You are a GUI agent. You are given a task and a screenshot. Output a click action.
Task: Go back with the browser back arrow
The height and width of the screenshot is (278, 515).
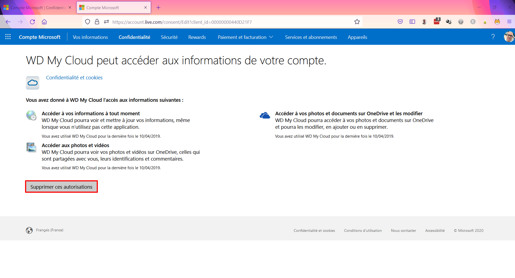(8, 22)
